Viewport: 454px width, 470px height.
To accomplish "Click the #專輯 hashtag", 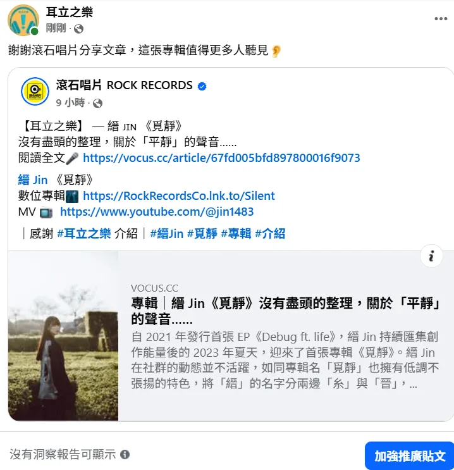I will pos(236,233).
